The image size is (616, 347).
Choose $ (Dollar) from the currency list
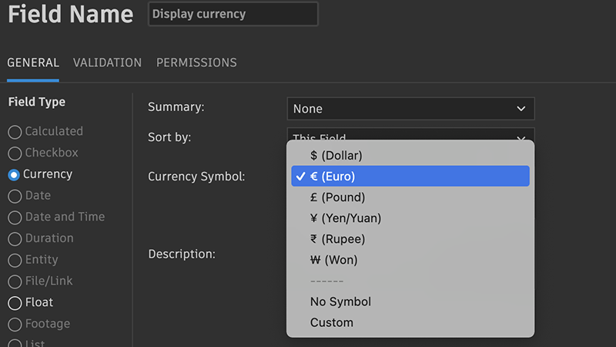pyautogui.click(x=336, y=156)
